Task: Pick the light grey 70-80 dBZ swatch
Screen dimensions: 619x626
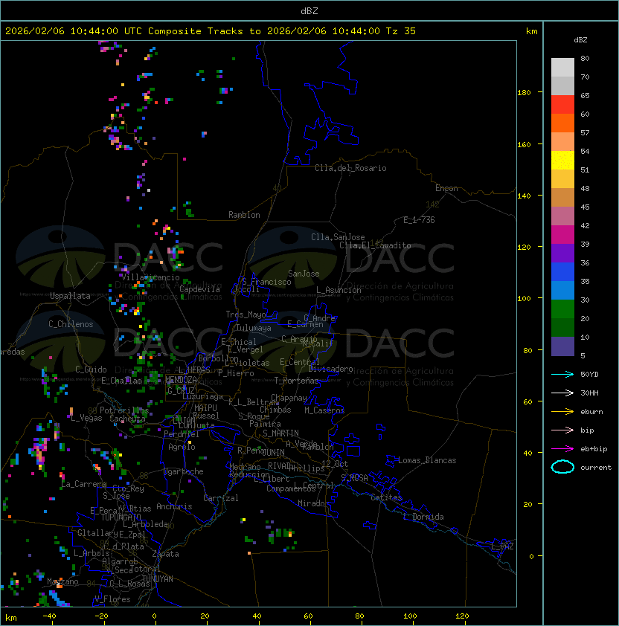Action: (562, 68)
